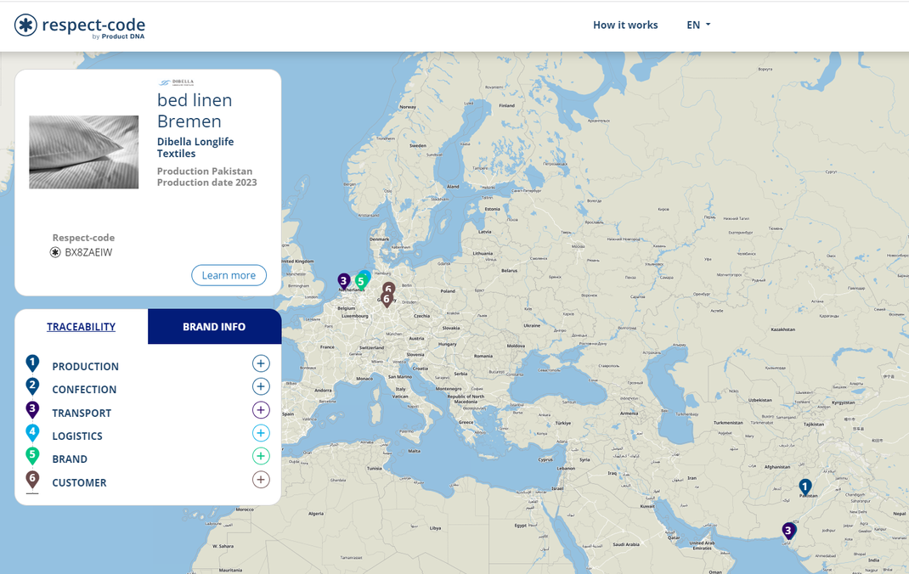Click the number 2 pin beside CONFECTION
The image size is (909, 574).
[x=32, y=387]
